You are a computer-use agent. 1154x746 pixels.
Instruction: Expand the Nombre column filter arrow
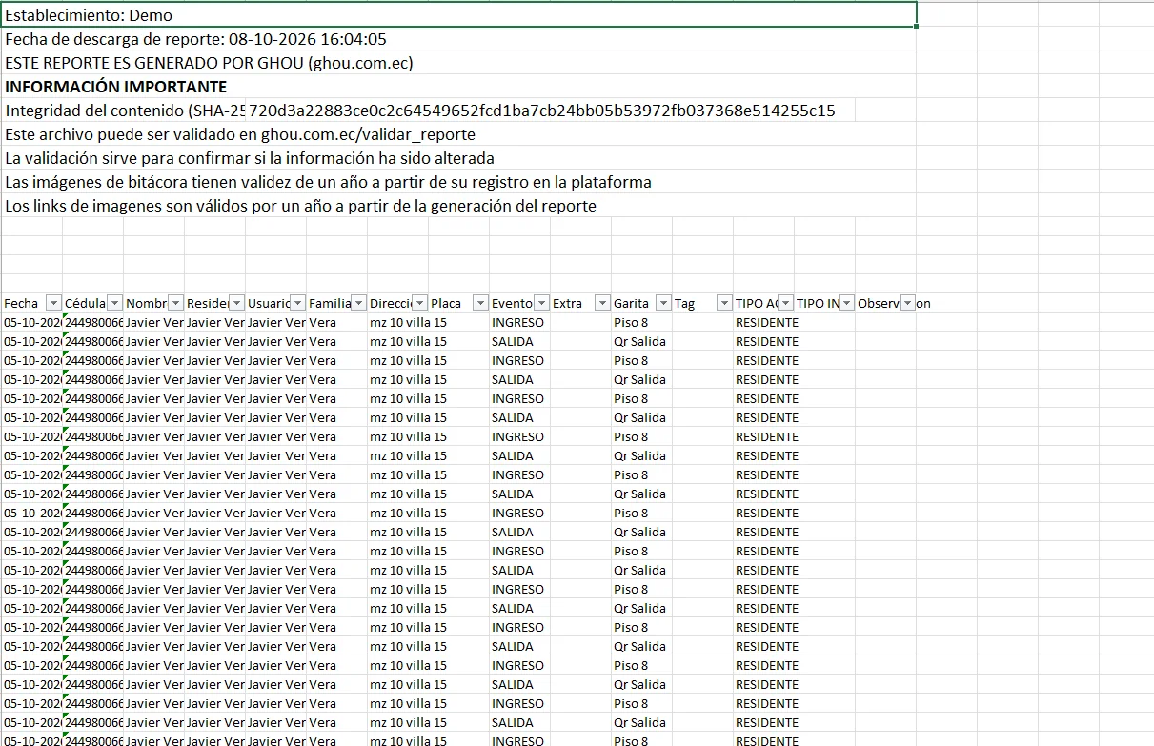click(x=175, y=303)
